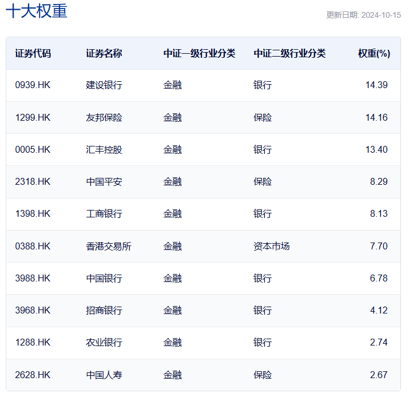Click weight value 2.67
Image resolution: width=409 pixels, height=401 pixels.
coord(379,375)
